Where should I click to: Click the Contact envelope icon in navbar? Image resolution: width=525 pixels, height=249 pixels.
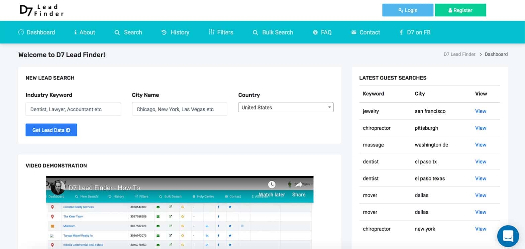(354, 32)
